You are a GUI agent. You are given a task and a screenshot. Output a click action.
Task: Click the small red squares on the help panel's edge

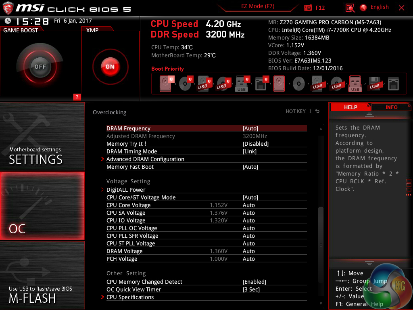coord(409,185)
